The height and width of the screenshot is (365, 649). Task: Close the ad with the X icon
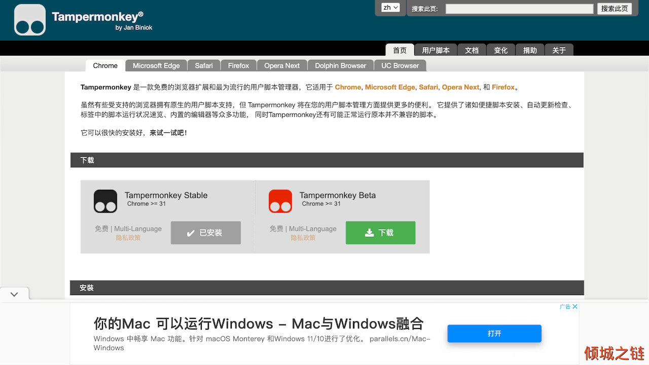coord(575,307)
